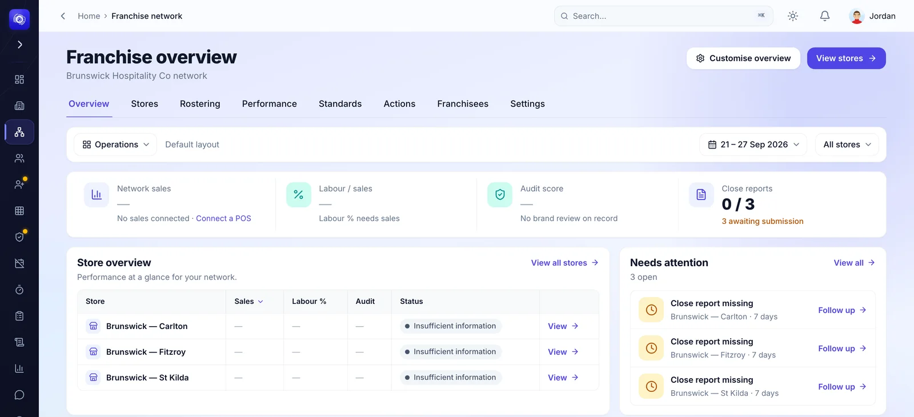Screen dimensions: 914x417
Task: Open the clipboard icon in sidebar
Action: (x=19, y=316)
